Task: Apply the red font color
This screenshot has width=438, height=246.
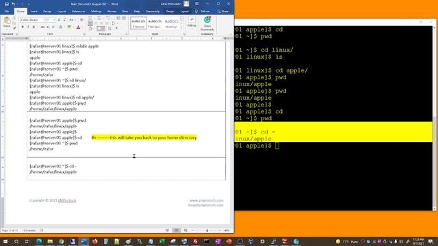Action: click(78, 27)
